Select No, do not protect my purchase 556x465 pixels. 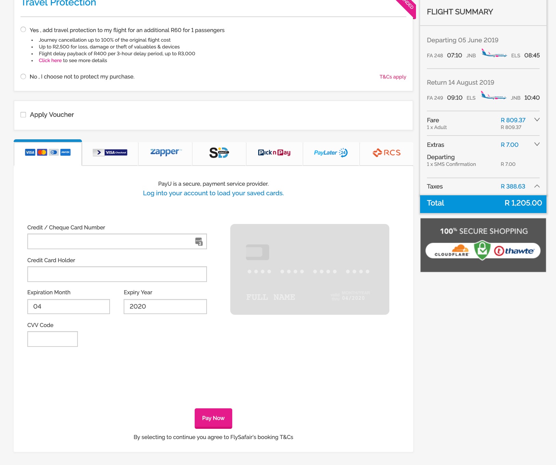[x=23, y=76]
